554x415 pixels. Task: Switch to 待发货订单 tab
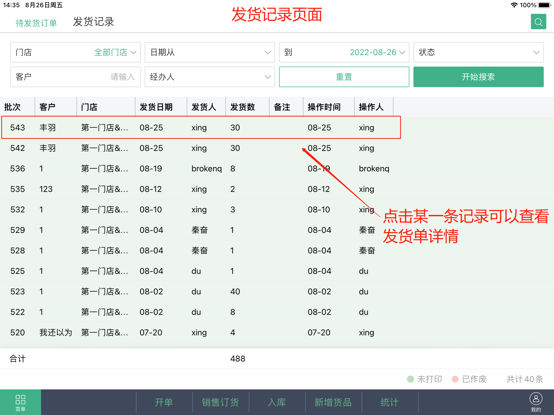pyautogui.click(x=36, y=23)
